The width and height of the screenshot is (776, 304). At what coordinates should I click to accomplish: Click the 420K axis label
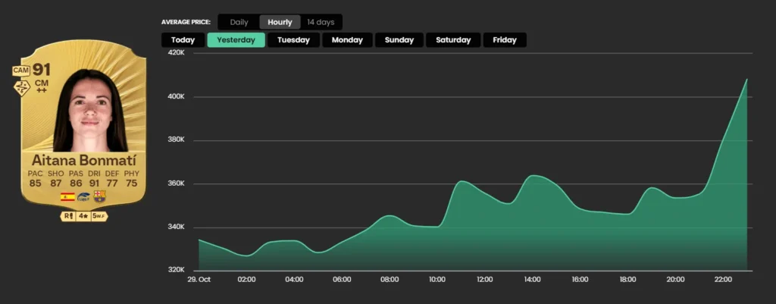(x=176, y=53)
